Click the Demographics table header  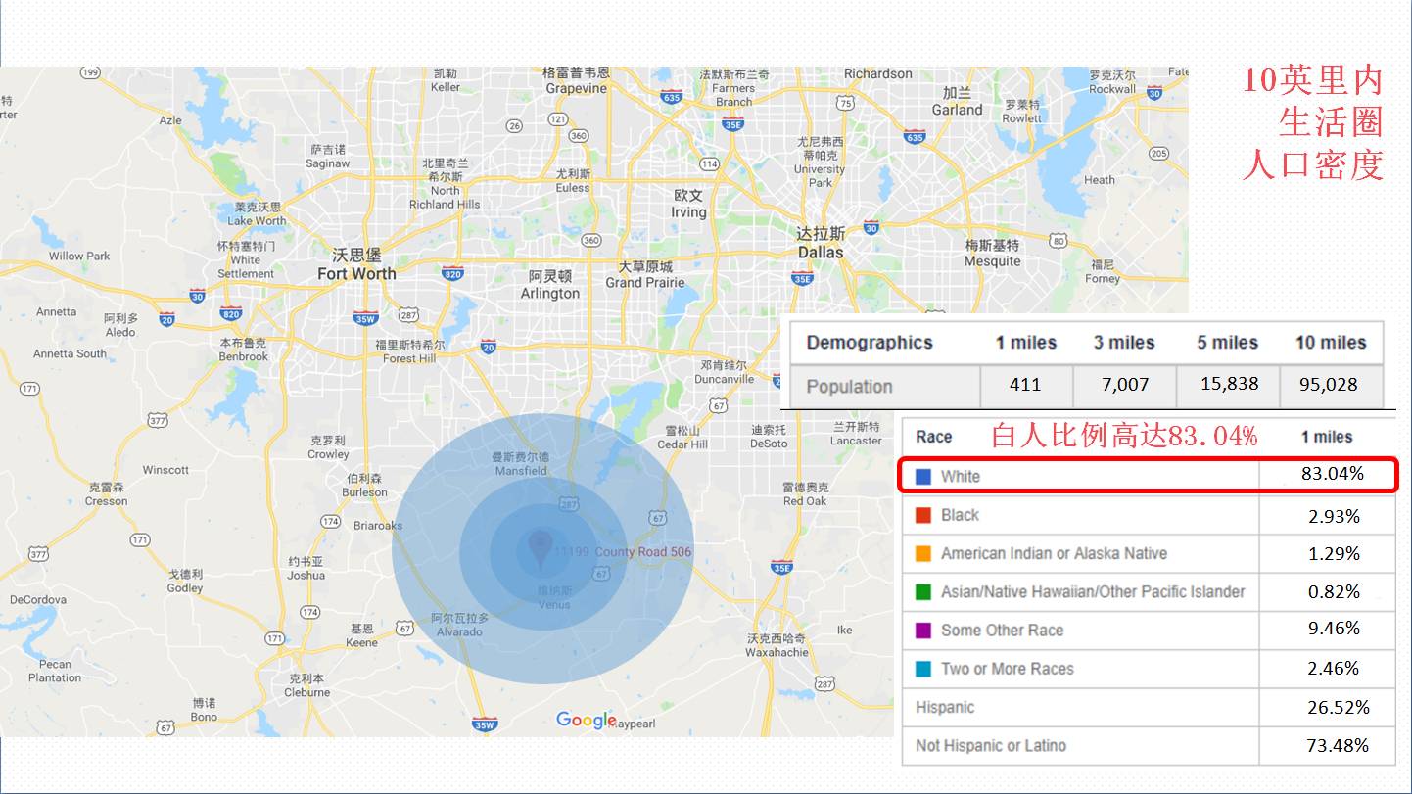[x=870, y=343]
